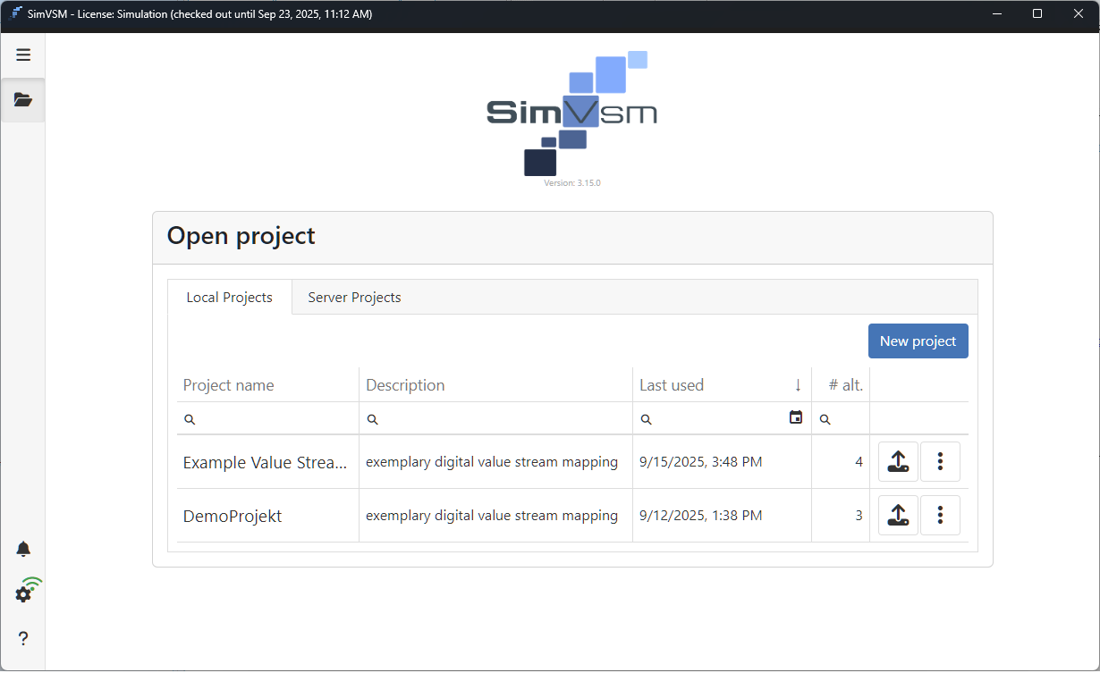Select the open project folder icon in sidebar
The width and height of the screenshot is (1100, 673).
pos(23,99)
